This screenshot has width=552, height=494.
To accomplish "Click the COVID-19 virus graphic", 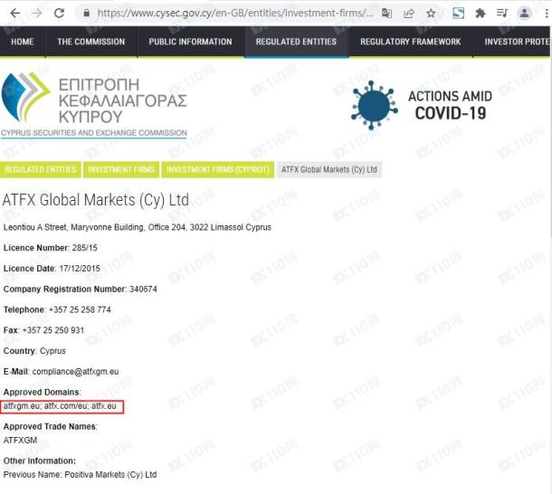I will 375,105.
